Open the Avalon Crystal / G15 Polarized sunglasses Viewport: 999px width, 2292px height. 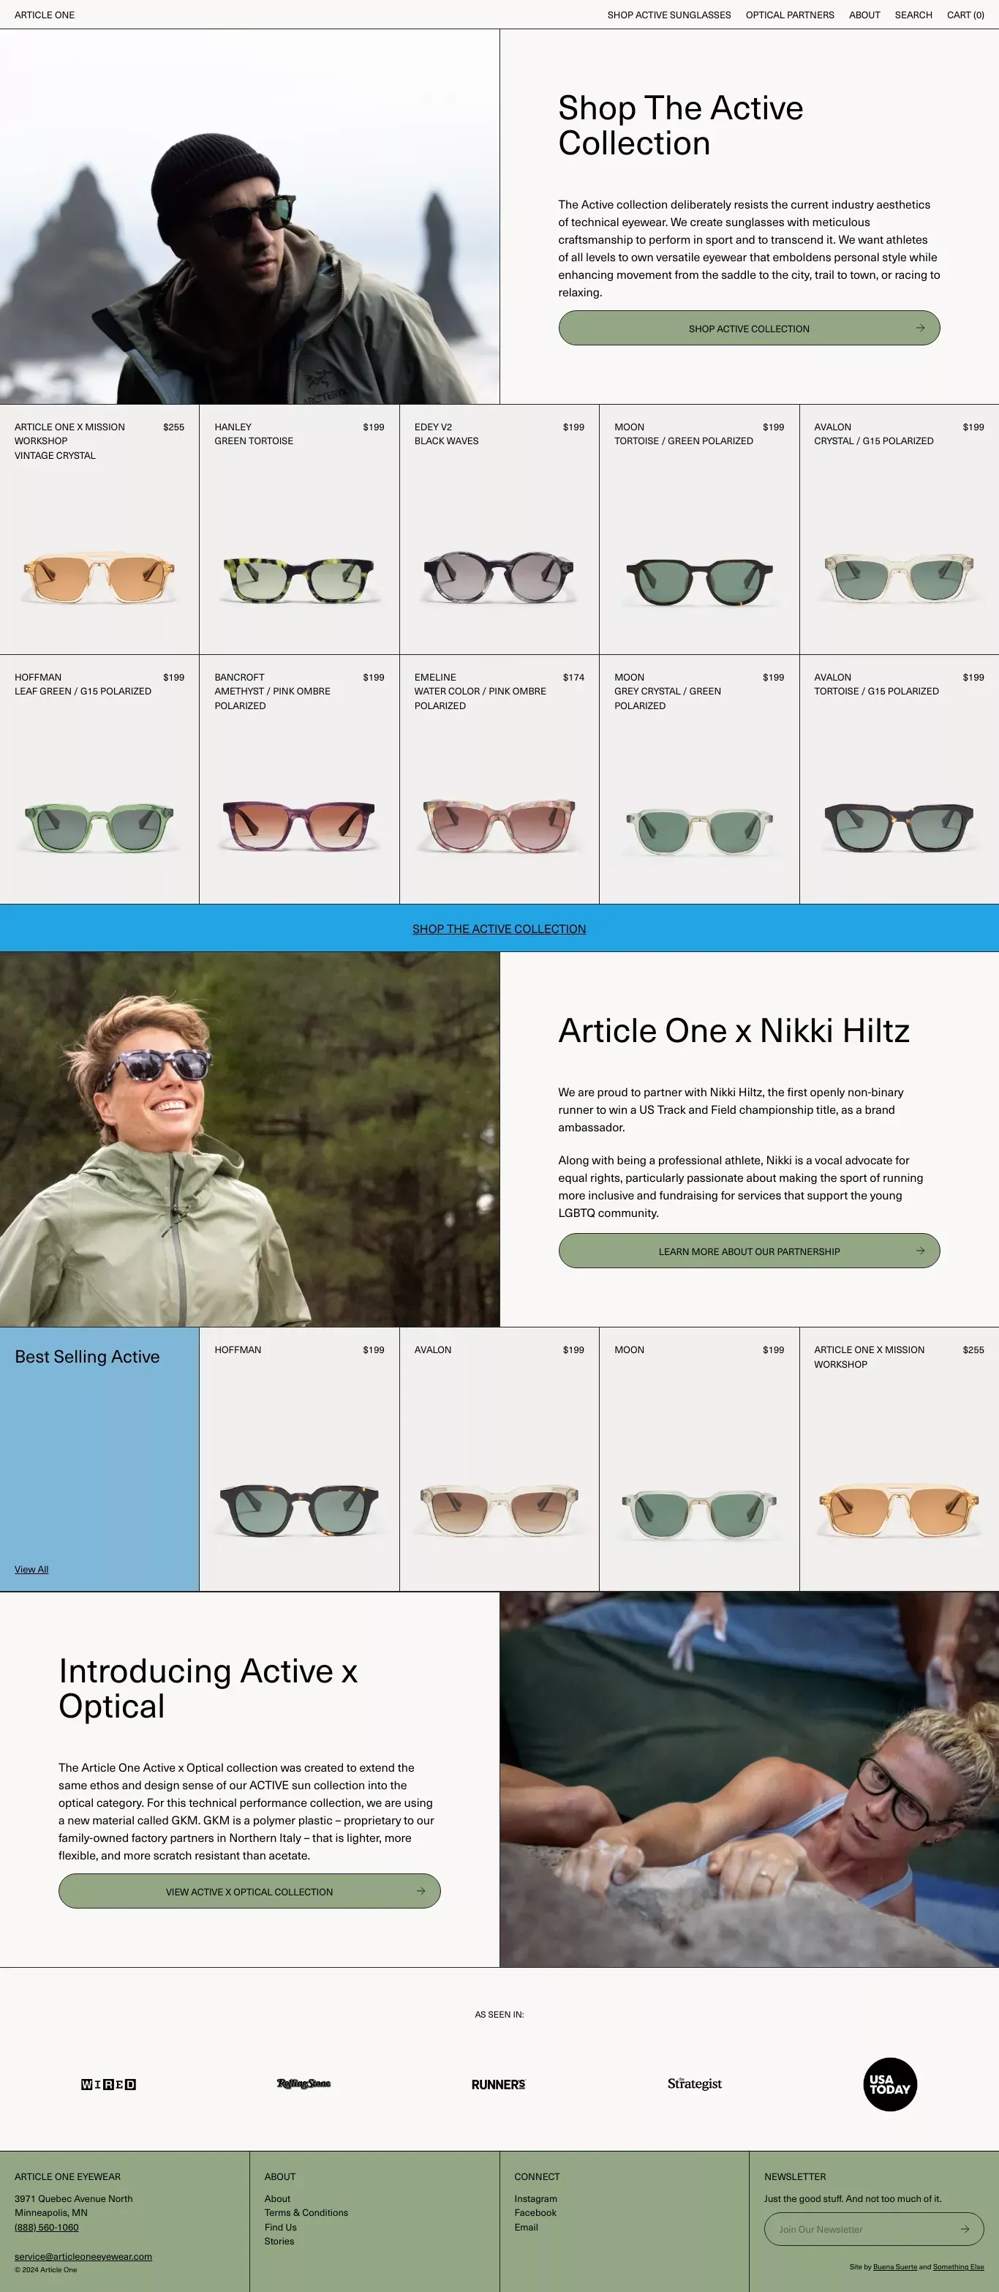click(900, 529)
